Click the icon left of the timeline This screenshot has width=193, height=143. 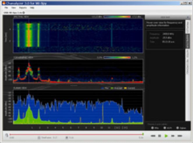pyautogui.click(x=6, y=135)
